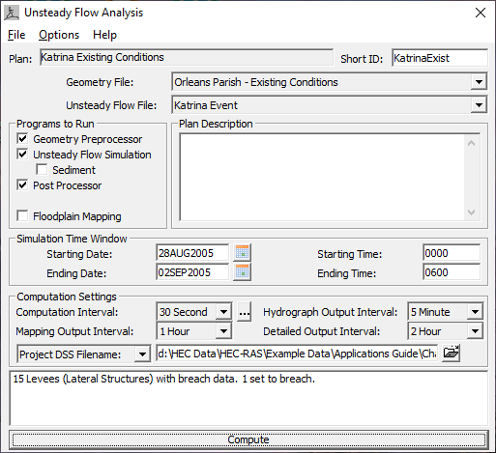Open the Options menu
Screen dimensions: 496x453
tap(59, 35)
